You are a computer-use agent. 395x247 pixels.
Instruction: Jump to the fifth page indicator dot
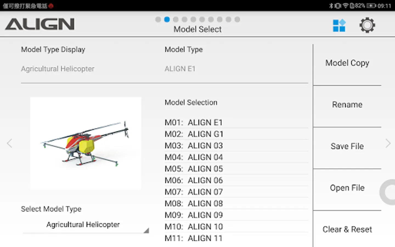[193, 19]
